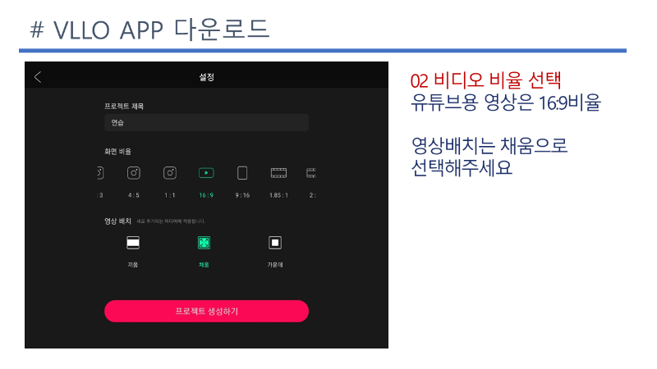
Task: Click the 9:16 ratio label text
Action: (x=242, y=195)
